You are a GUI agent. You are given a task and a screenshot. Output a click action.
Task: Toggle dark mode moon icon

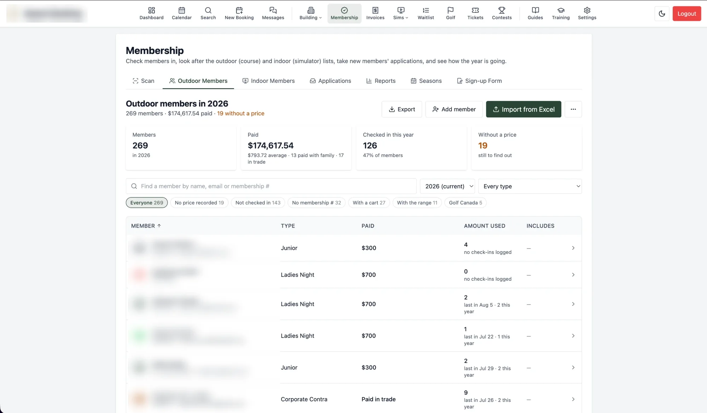pos(662,14)
